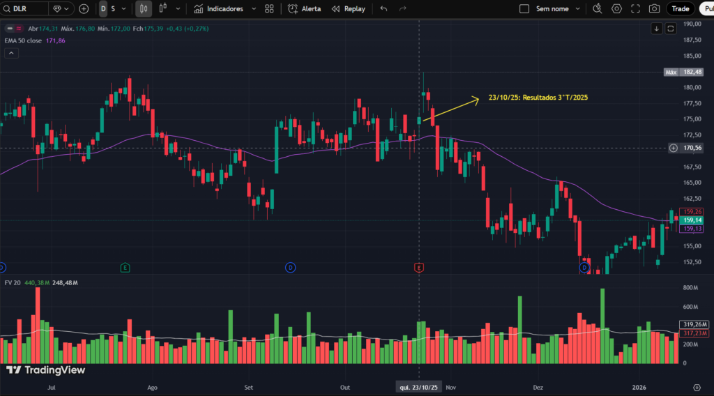Viewport: 714px width, 396px height.
Task: Click the 159,26 red price label
Action: point(692,212)
